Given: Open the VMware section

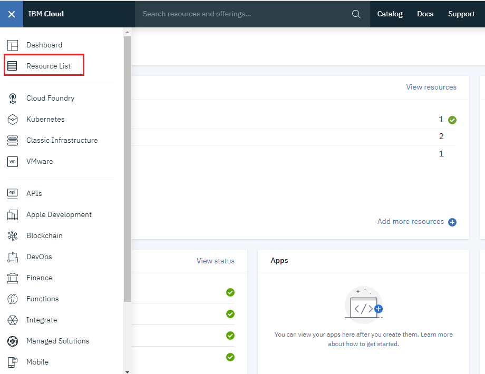Looking at the screenshot, I should click(x=39, y=161).
